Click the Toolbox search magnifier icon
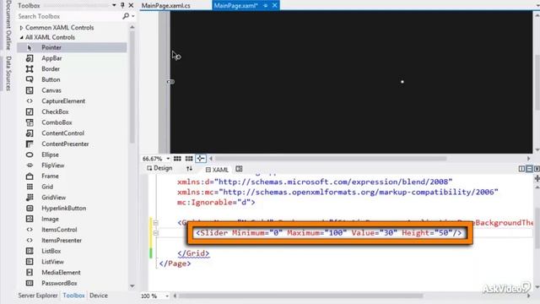This screenshot has width=540, height=304. click(126, 16)
